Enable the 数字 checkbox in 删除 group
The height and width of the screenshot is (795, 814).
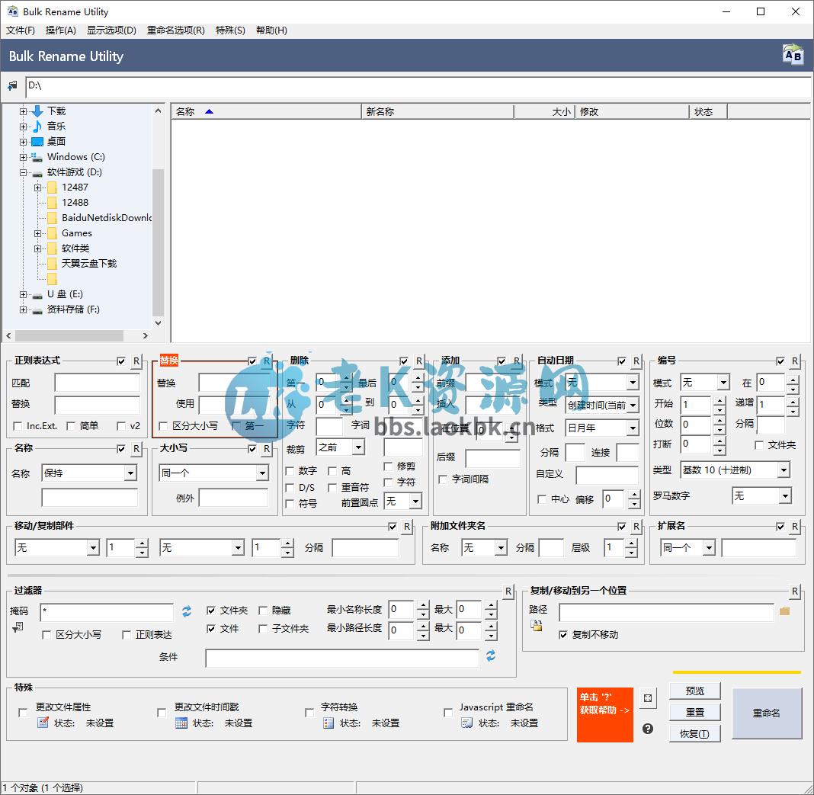tap(290, 471)
